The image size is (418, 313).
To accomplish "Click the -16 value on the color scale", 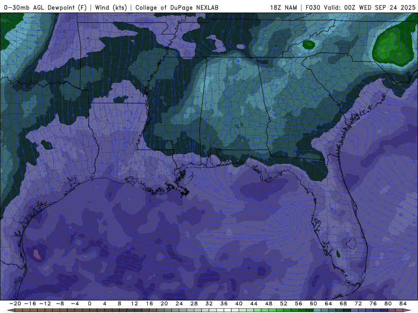I will (x=30, y=304).
